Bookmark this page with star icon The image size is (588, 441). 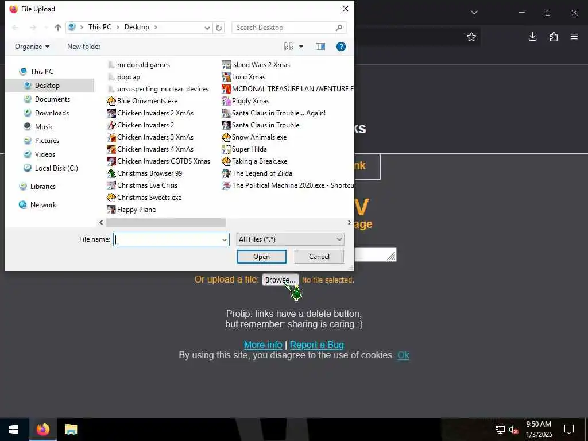click(471, 37)
